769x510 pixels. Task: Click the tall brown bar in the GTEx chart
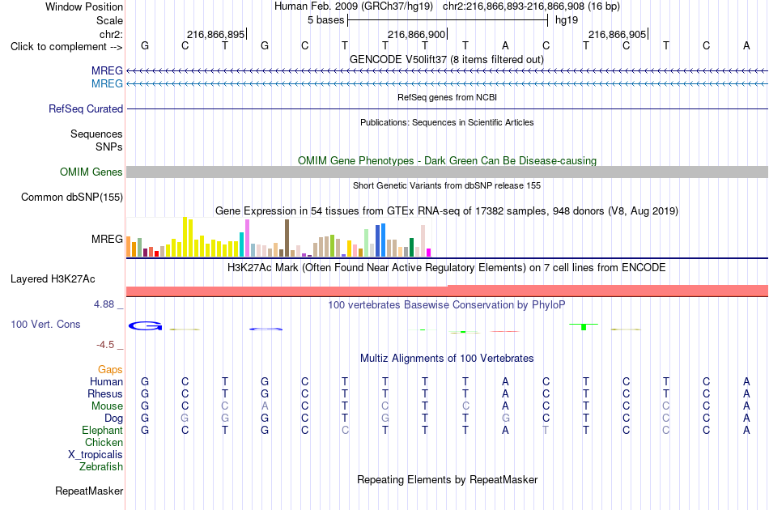point(287,238)
